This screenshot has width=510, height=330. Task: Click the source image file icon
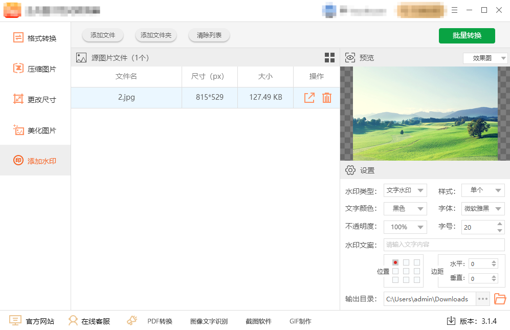pyautogui.click(x=81, y=58)
